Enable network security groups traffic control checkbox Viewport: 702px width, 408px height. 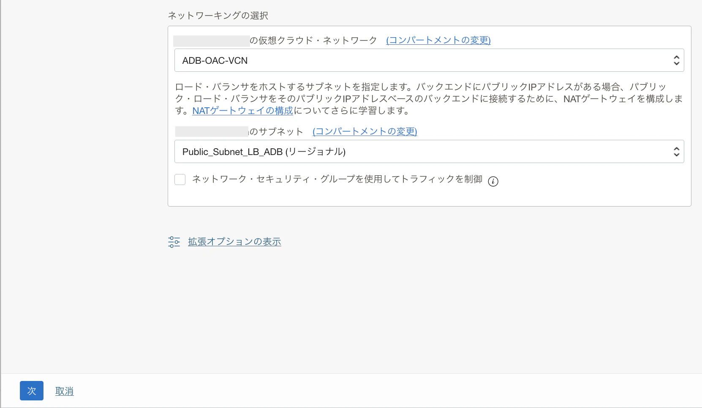180,180
